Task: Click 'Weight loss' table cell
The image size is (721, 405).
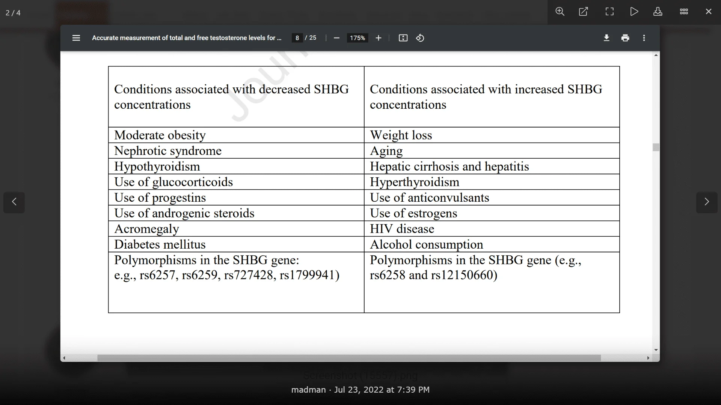Action: coord(492,135)
